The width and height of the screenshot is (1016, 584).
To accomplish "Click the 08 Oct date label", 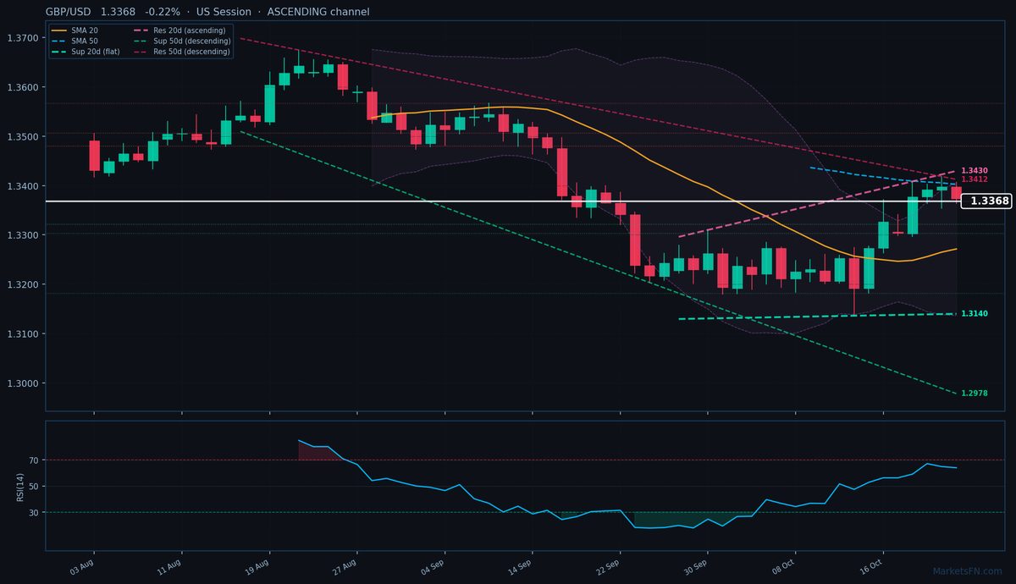I will pos(783,567).
